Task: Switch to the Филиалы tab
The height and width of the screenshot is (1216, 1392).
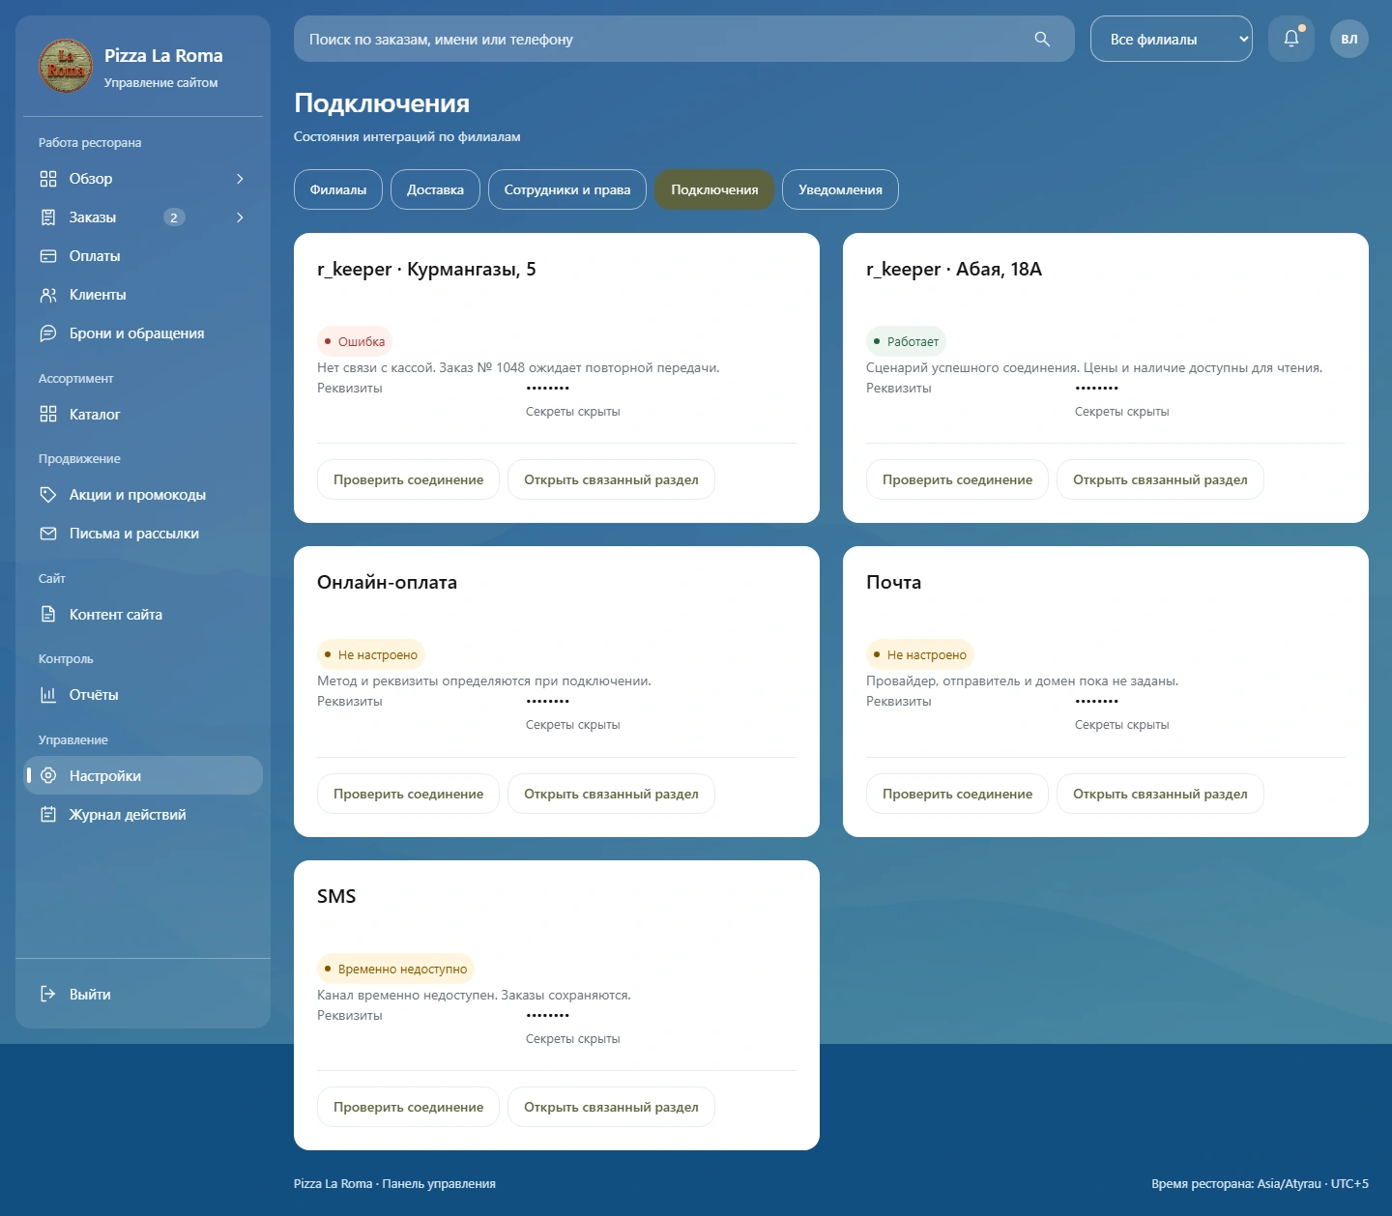Action: pos(338,189)
